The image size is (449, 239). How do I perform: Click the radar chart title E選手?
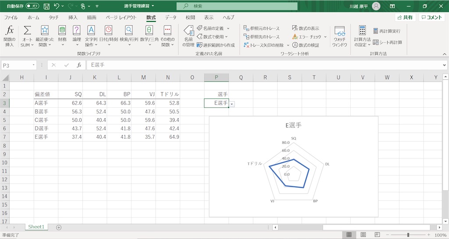[x=293, y=125]
